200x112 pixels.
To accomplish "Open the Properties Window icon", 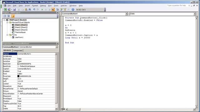I will tap(61, 10).
